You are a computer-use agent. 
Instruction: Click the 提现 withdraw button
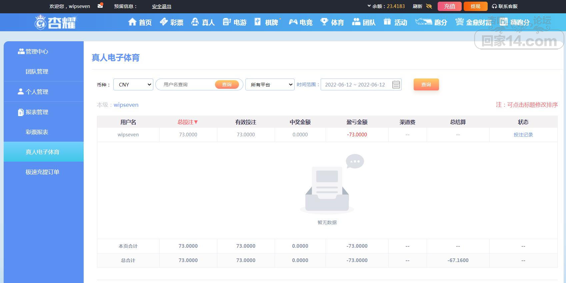point(475,6)
